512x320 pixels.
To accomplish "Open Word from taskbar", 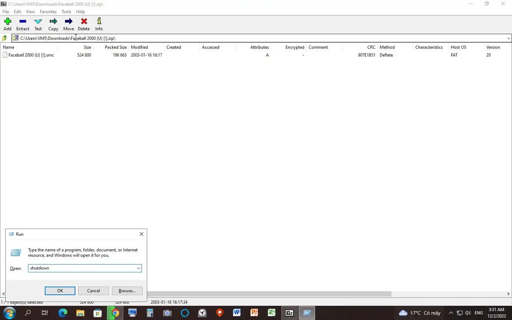I will (x=237, y=313).
